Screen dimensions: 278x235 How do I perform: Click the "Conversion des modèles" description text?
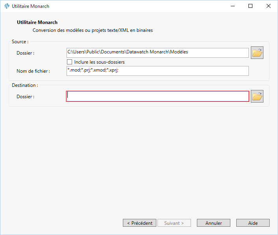(x=93, y=30)
